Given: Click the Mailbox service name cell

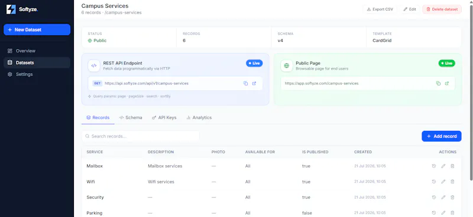Looking at the screenshot, I should (95, 166).
